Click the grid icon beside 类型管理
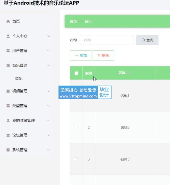The width and height of the screenshot is (170, 185). pos(8,106)
